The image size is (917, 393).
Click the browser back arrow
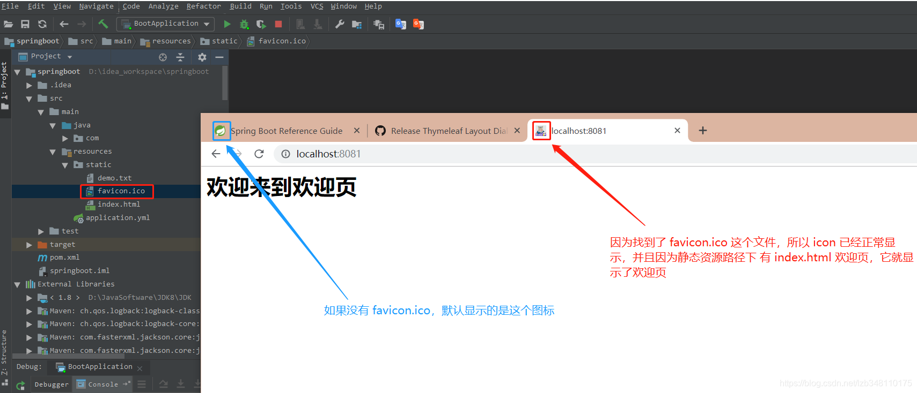(216, 154)
